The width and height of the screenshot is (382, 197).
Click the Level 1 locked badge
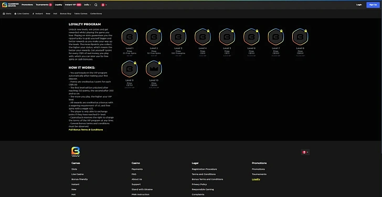point(130,37)
